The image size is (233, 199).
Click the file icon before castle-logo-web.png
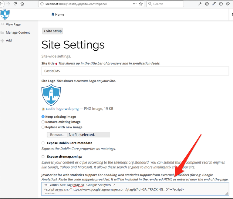coord(43,109)
